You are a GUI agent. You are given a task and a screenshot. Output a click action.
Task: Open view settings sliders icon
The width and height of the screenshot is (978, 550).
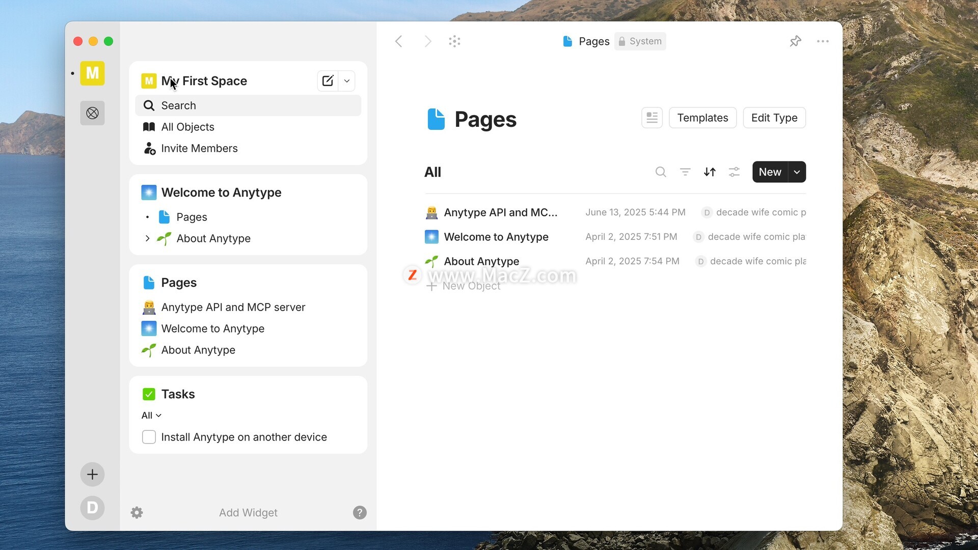pyautogui.click(x=734, y=172)
